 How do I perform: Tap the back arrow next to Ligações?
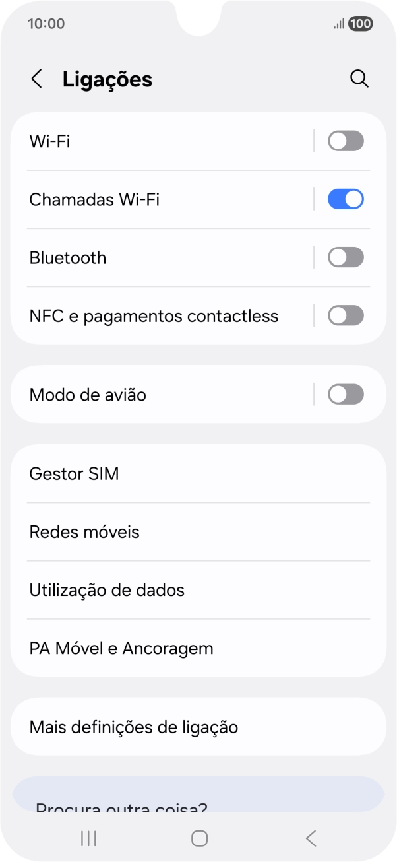(x=36, y=78)
